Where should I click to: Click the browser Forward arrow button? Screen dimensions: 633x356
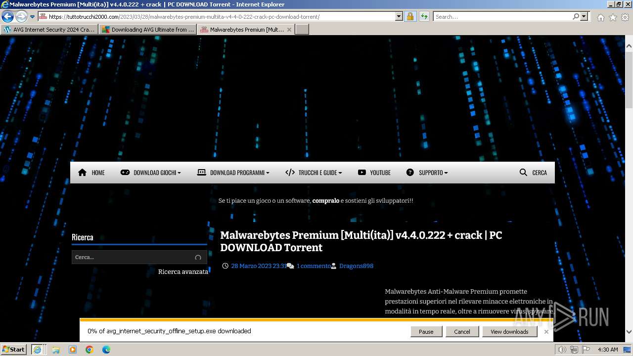[21, 17]
